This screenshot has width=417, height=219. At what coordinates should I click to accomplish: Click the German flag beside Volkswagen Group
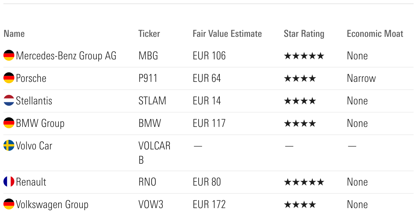(9, 204)
